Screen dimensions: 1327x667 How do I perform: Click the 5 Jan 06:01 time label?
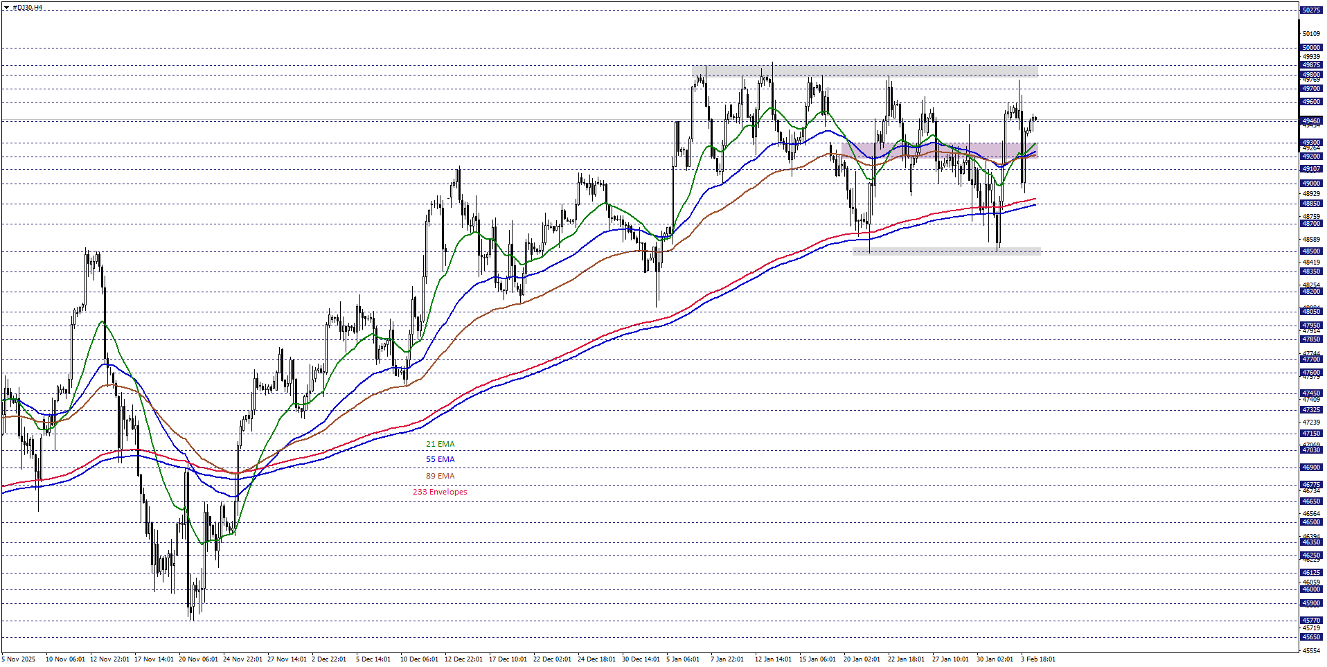pos(683,659)
